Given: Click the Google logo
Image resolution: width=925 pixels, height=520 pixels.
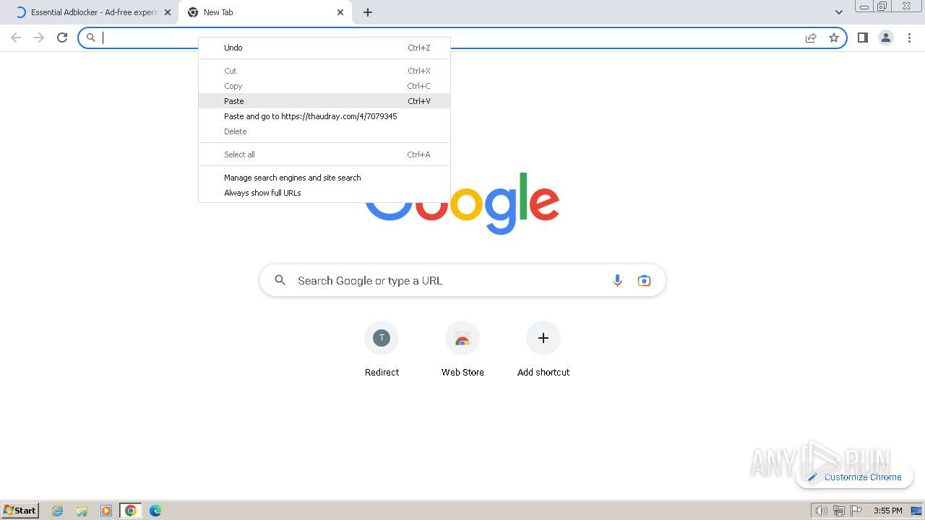Looking at the screenshot, I should 462,202.
